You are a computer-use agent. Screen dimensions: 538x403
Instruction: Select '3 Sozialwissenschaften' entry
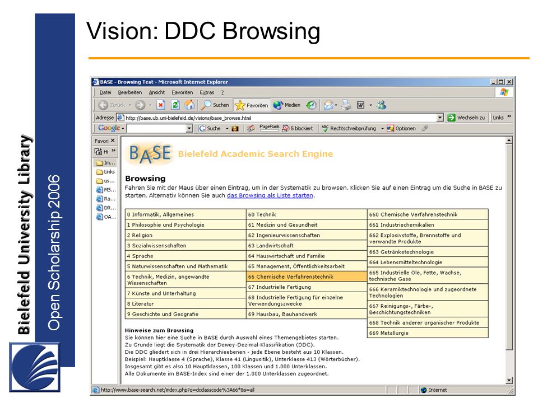point(185,246)
